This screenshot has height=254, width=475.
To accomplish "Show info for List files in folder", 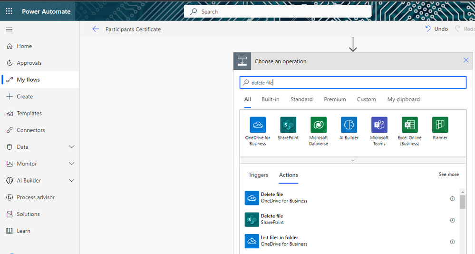I will [x=452, y=242].
